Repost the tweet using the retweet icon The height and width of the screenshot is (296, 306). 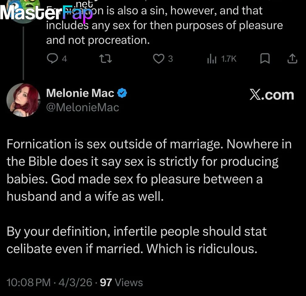[x=106, y=59]
